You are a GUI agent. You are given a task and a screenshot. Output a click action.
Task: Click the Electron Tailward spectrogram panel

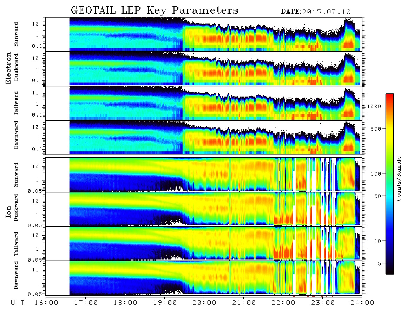[x=204, y=103]
